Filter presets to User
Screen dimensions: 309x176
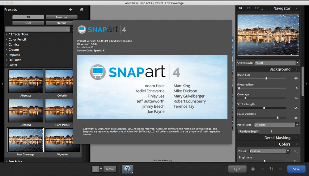click(x=28, y=23)
